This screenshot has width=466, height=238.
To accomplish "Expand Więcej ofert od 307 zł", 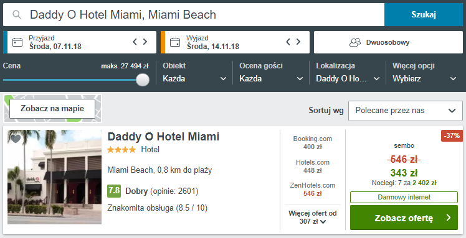I will tap(313, 217).
